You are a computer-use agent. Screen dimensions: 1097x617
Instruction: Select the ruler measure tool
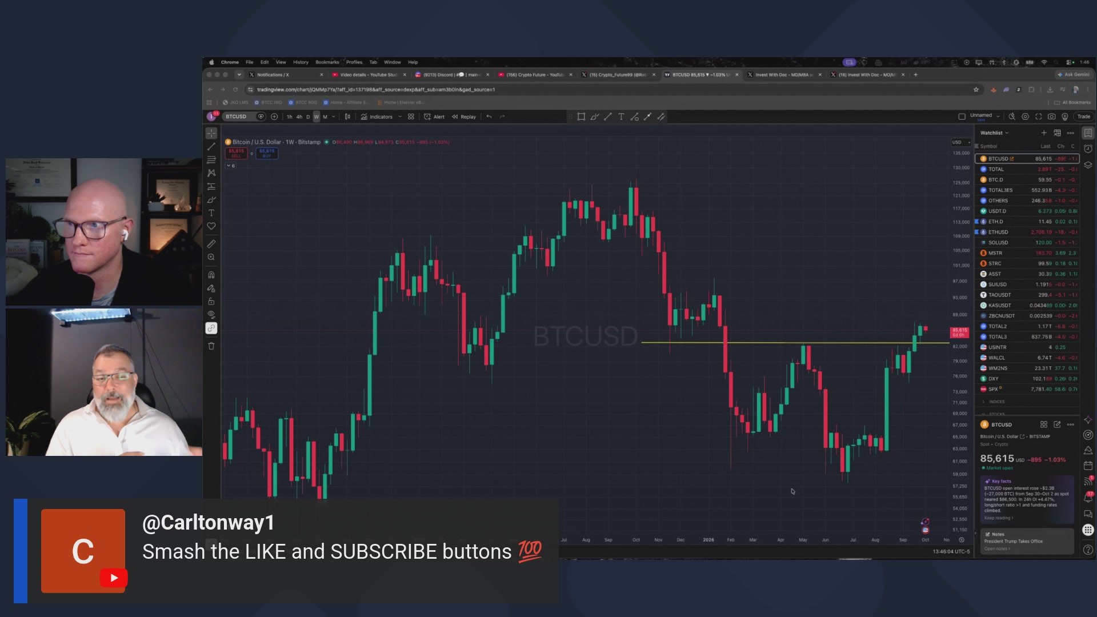pos(211,244)
